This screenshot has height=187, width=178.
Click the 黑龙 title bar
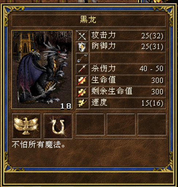pyautogui.click(x=88, y=20)
